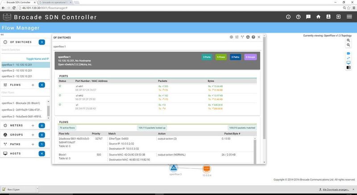Focus the Search Switches input field
Screen dimensions: 357x195
click(25, 50)
